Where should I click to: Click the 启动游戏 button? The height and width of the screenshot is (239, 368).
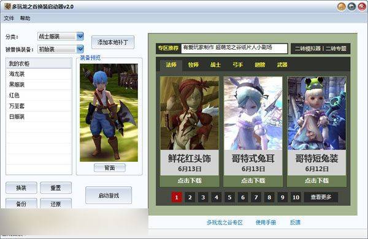109,195
